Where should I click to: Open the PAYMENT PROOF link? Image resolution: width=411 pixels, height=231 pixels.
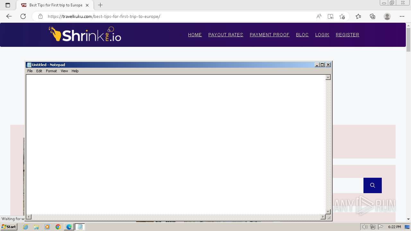click(x=270, y=35)
